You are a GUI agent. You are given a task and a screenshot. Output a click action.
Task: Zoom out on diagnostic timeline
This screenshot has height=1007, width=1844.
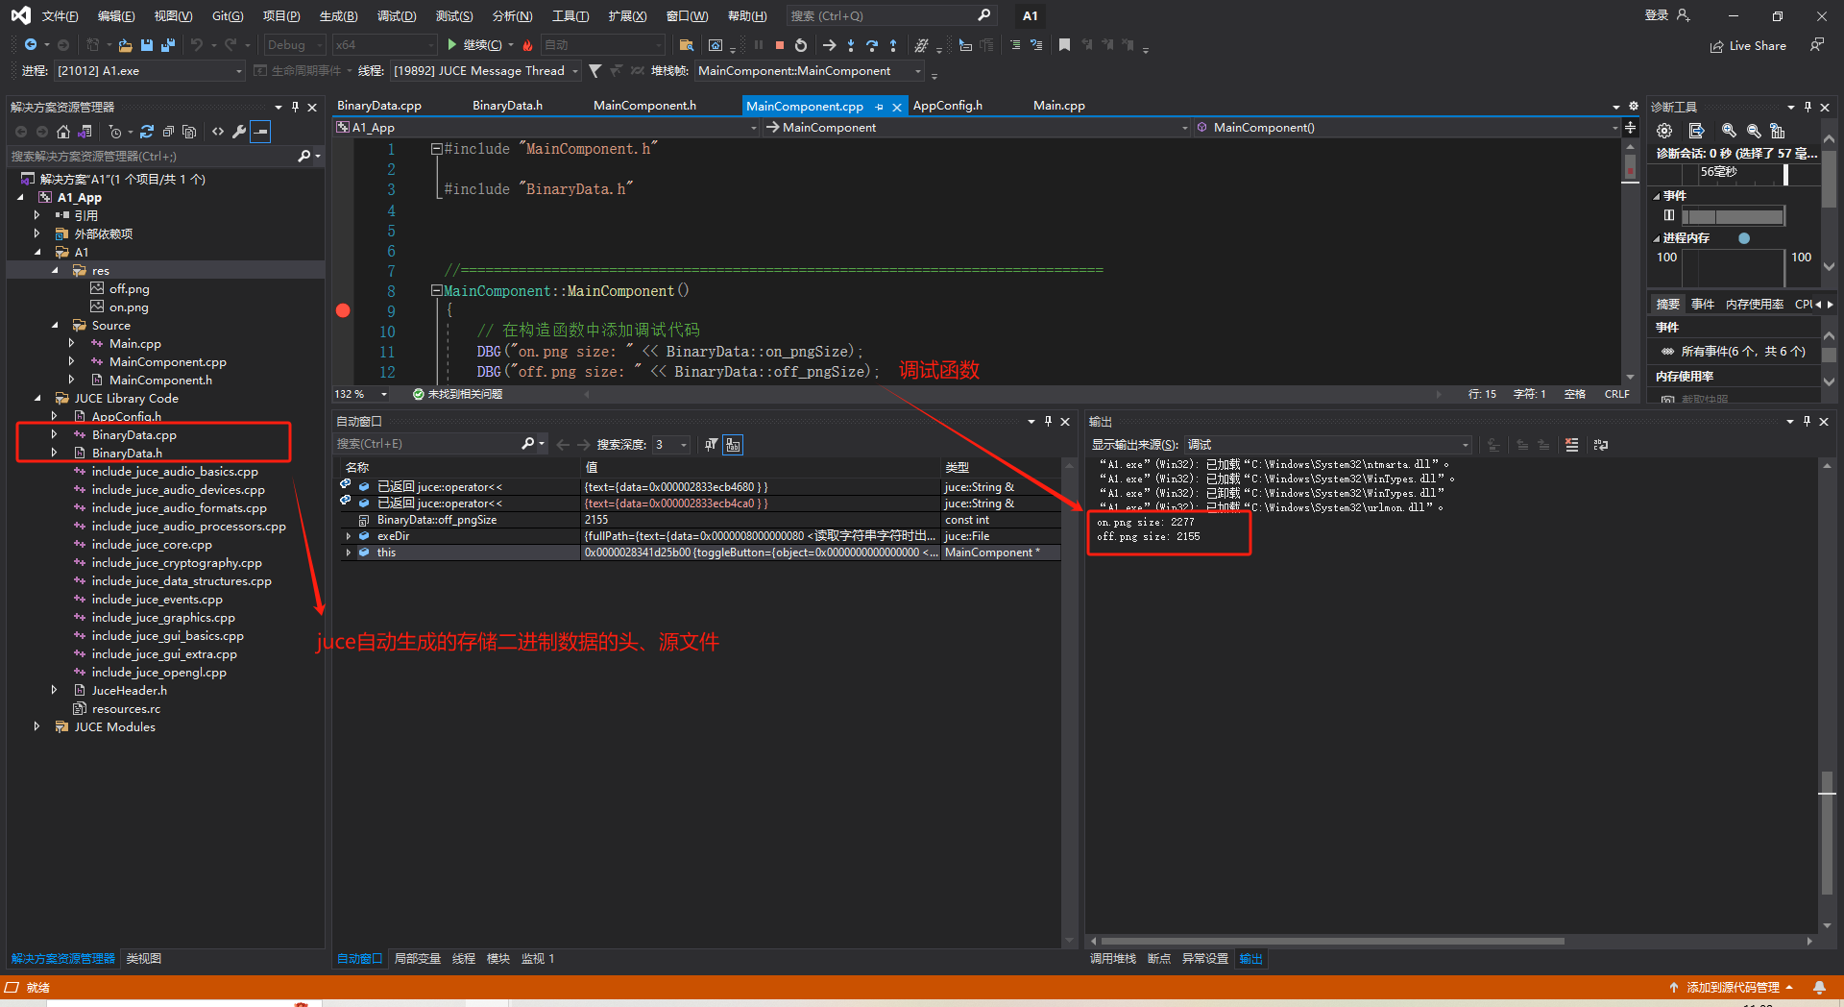[1754, 131]
